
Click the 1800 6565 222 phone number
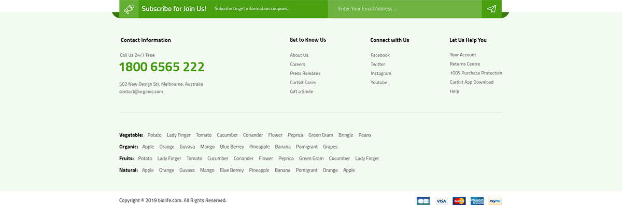click(162, 67)
